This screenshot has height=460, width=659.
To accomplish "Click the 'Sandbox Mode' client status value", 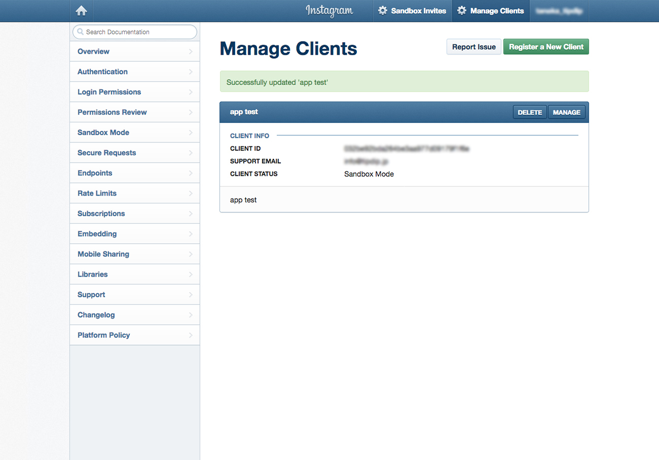I will [x=369, y=174].
